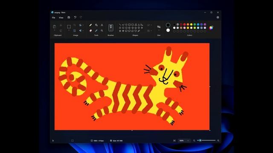
Task: Open the View menu
Action: [61, 17]
